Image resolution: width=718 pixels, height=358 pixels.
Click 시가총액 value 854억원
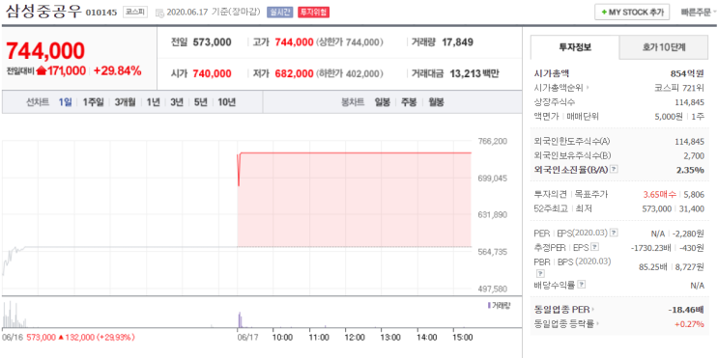click(687, 73)
